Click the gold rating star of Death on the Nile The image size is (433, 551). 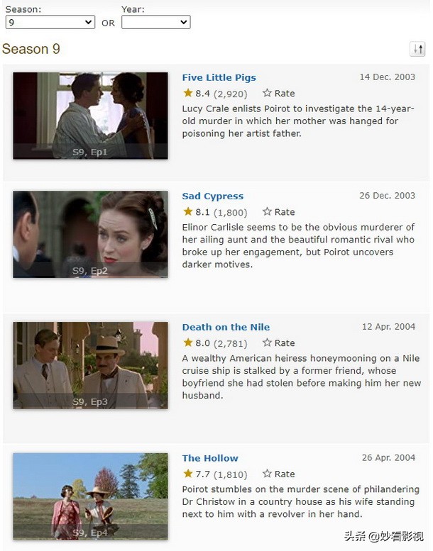point(188,343)
